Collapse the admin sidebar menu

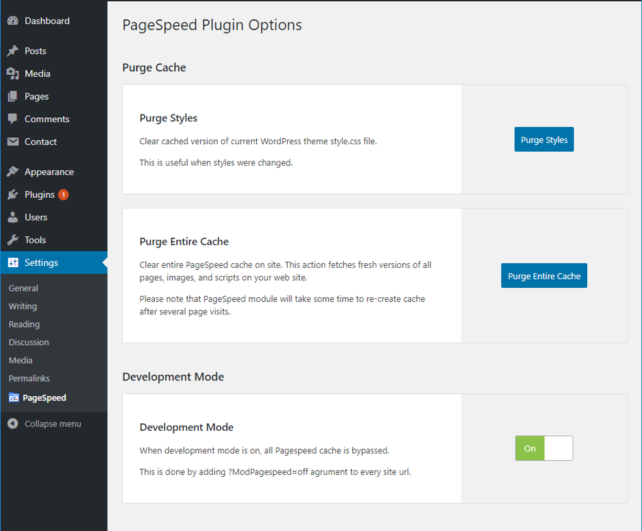[x=11, y=423]
